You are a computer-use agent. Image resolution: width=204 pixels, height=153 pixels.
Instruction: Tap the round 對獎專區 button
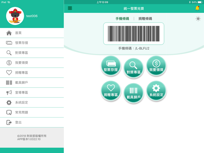pos(134,68)
